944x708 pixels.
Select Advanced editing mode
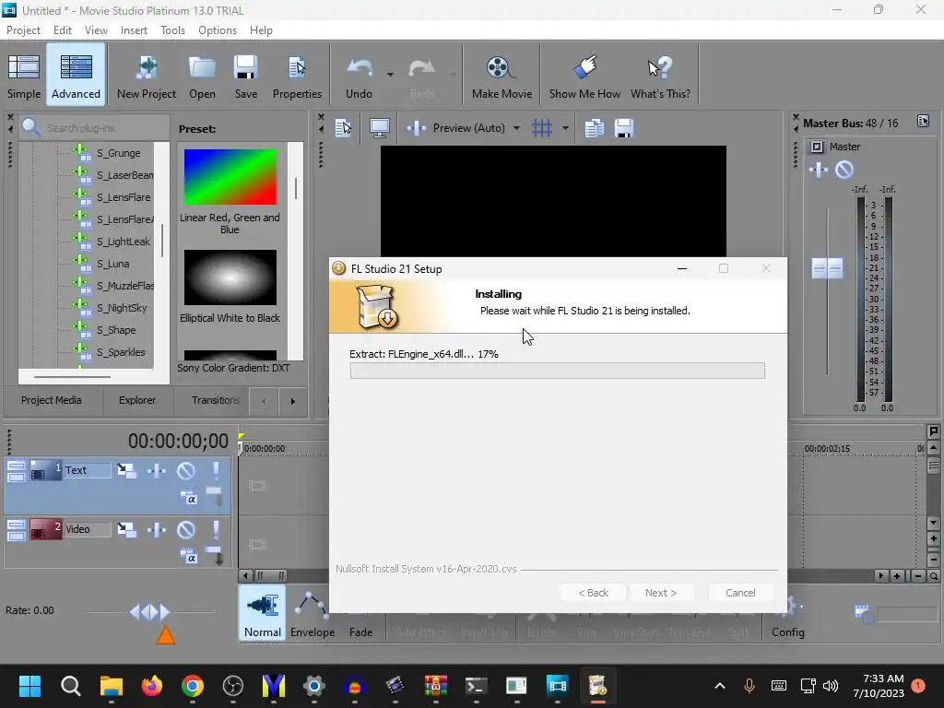coord(76,76)
